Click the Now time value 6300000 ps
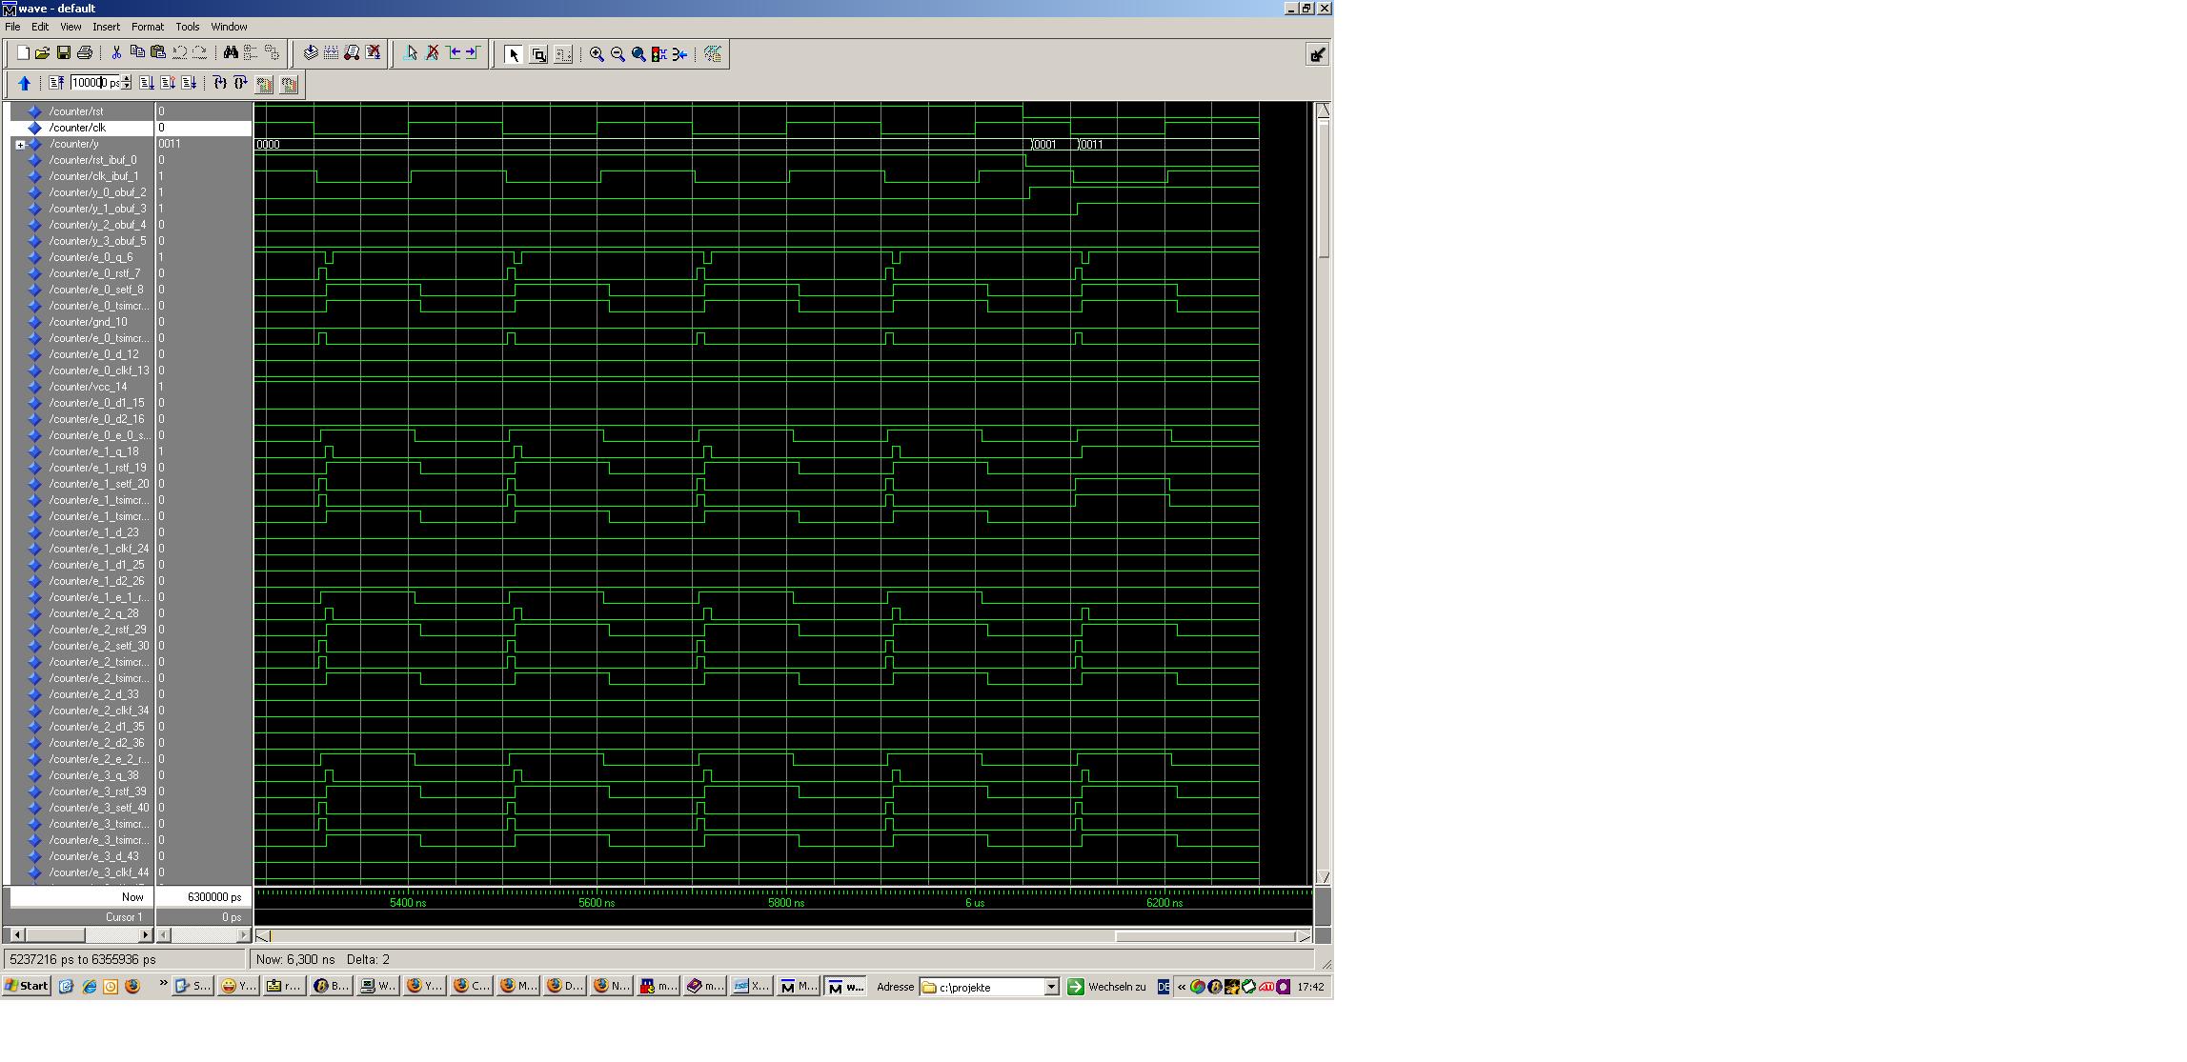 (x=214, y=897)
